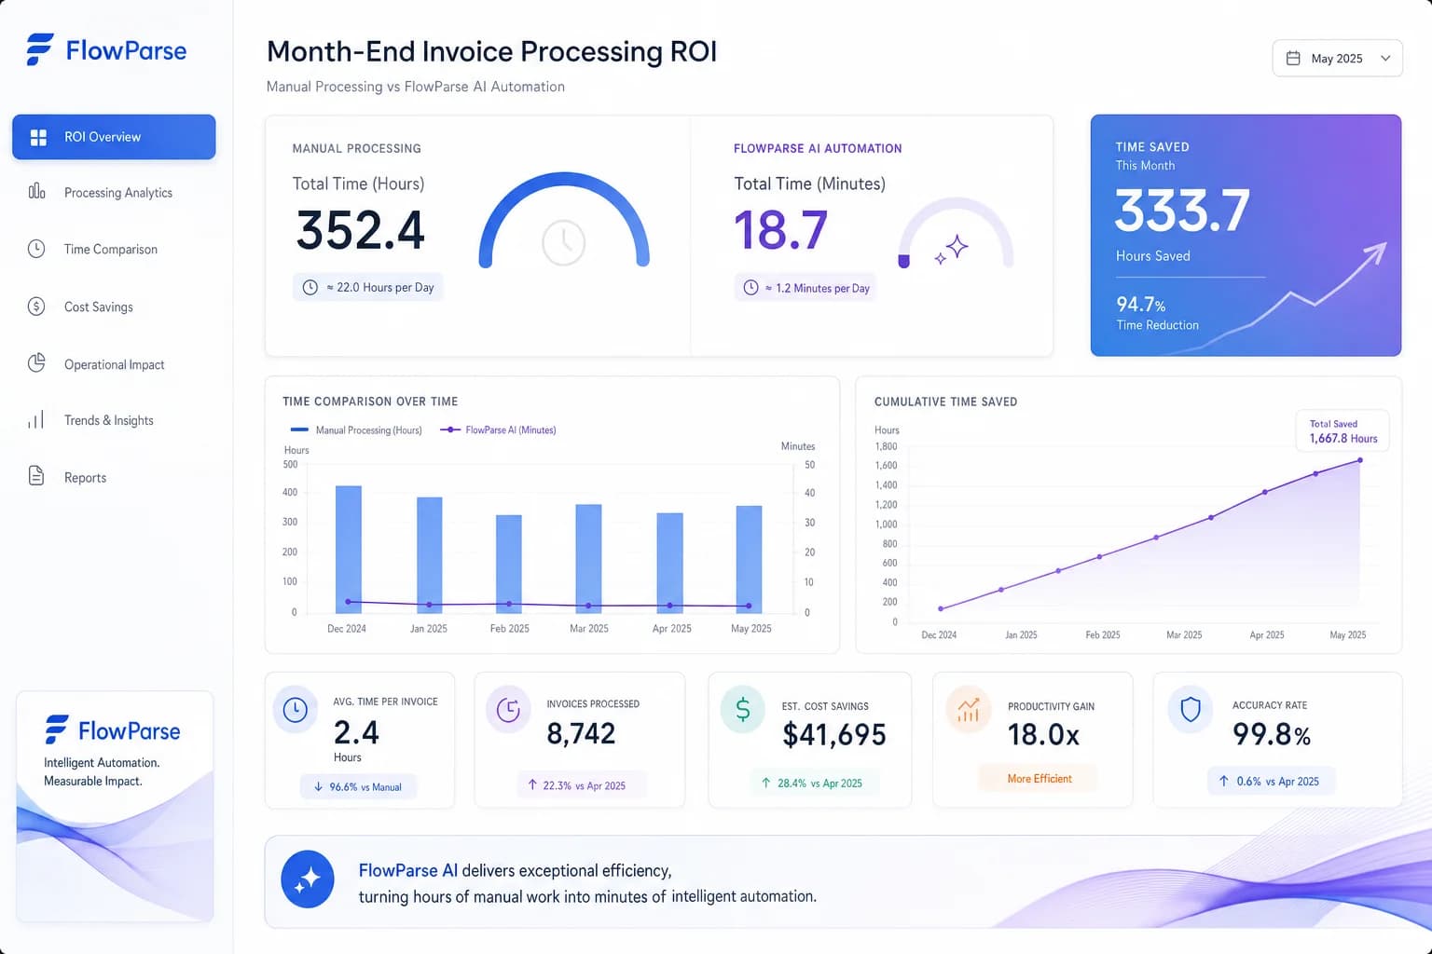Click the Total Saved 1,667.8 Hours tooltip
1432x954 pixels.
click(1342, 431)
